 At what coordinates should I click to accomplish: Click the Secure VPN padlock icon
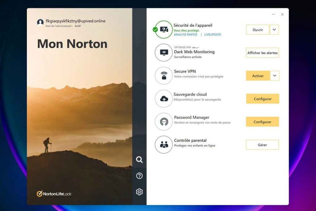coord(164,76)
